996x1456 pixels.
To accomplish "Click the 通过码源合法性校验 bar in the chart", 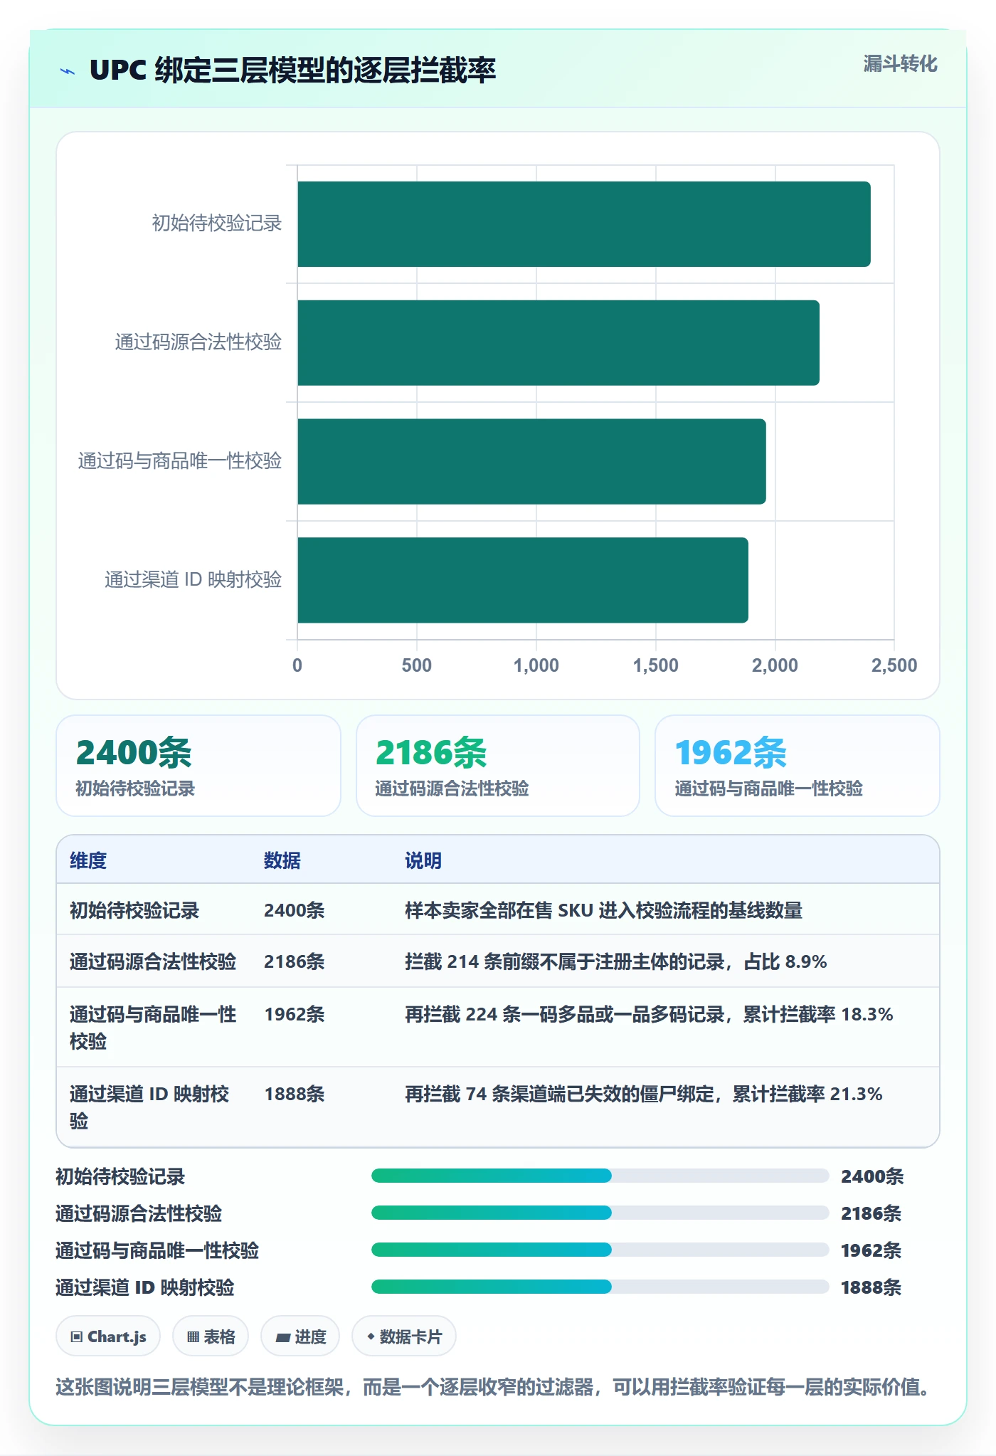I will coord(558,343).
